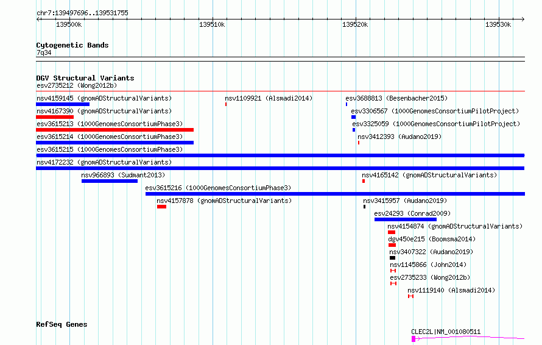Select the nsv966893 blue variant bar
Image resolution: width=542 pixels, height=345 pixels.
(110, 181)
